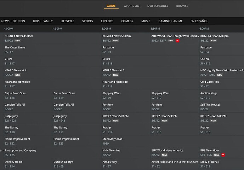Open Frasier S1 E14 listing

point(126,130)
